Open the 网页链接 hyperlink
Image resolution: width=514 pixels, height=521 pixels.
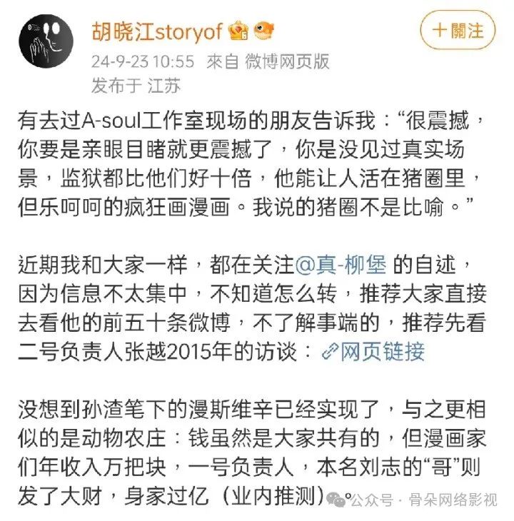tap(383, 352)
